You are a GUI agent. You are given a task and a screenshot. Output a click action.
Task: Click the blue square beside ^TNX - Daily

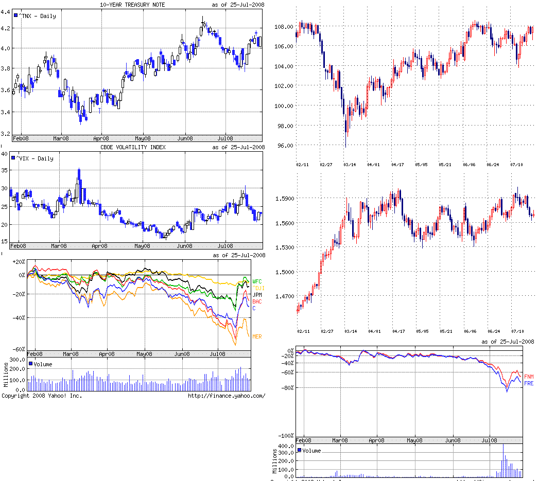click(x=16, y=16)
